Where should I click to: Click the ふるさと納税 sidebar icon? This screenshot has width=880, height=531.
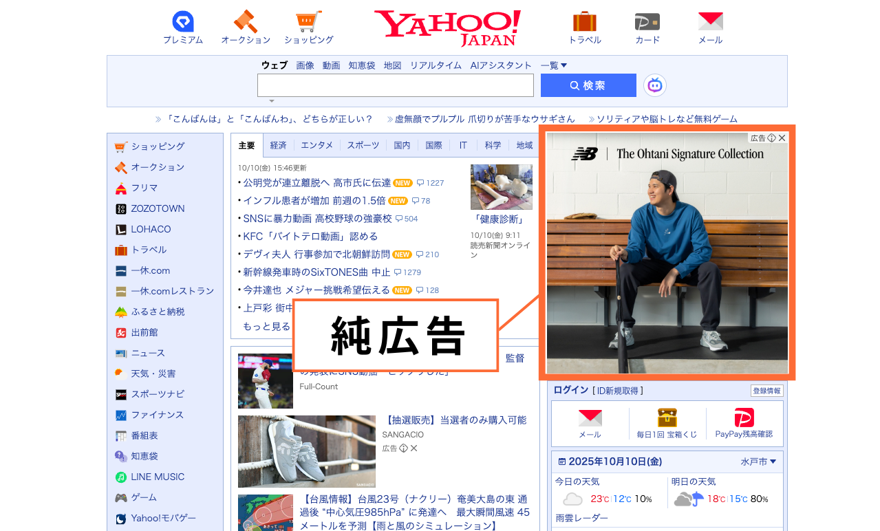click(121, 312)
